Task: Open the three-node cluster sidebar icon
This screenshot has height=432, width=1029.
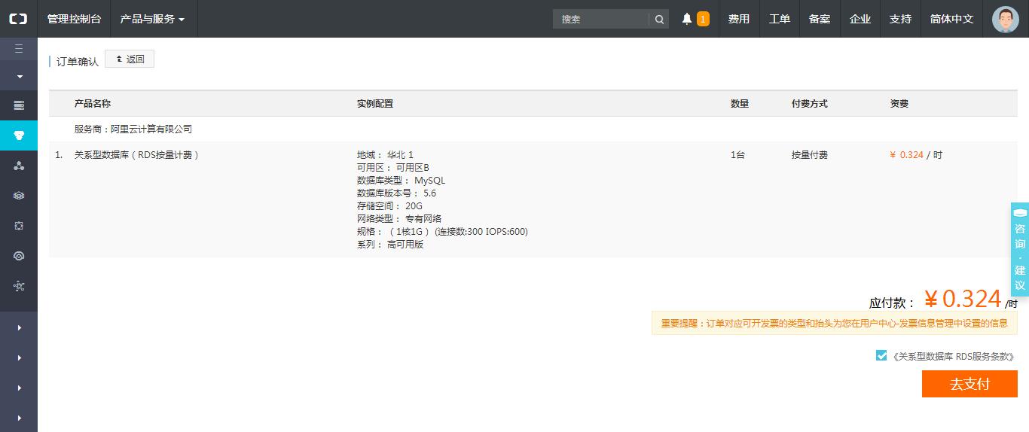Action: click(19, 166)
